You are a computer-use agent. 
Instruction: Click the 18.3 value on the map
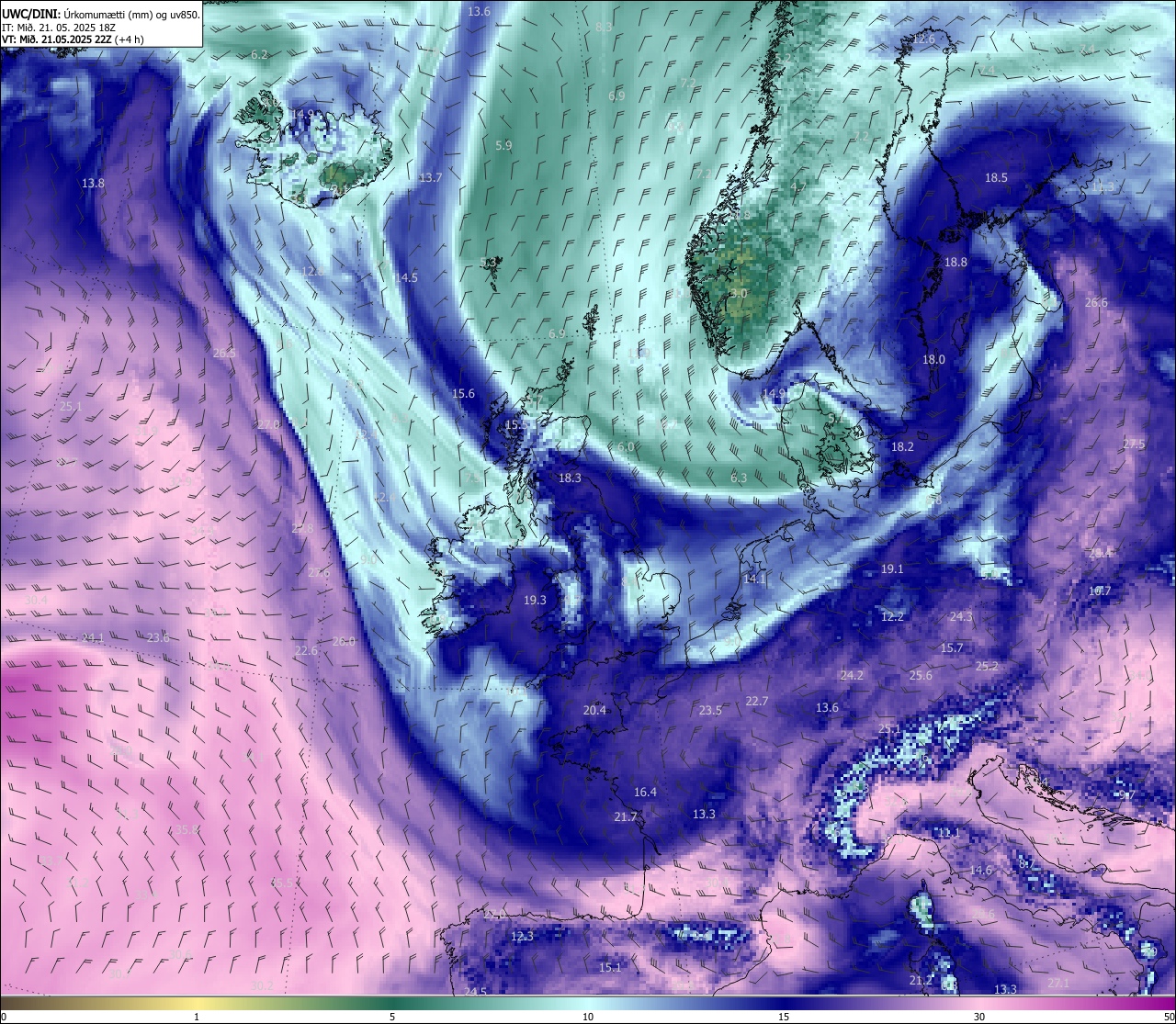pos(570,478)
